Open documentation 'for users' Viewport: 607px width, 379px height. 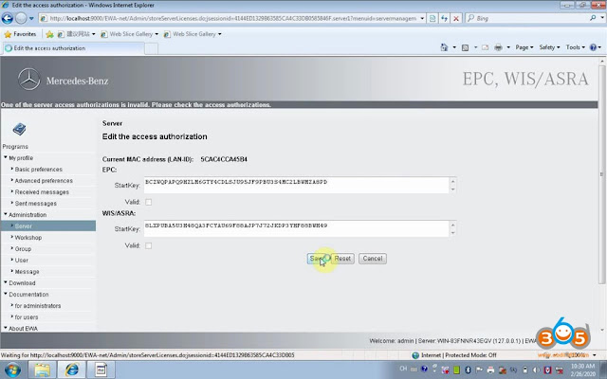(x=26, y=317)
